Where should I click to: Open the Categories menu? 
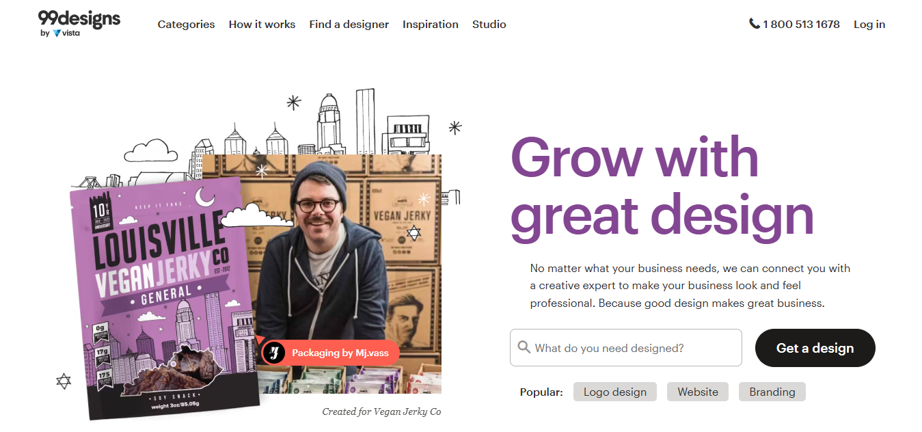186,25
